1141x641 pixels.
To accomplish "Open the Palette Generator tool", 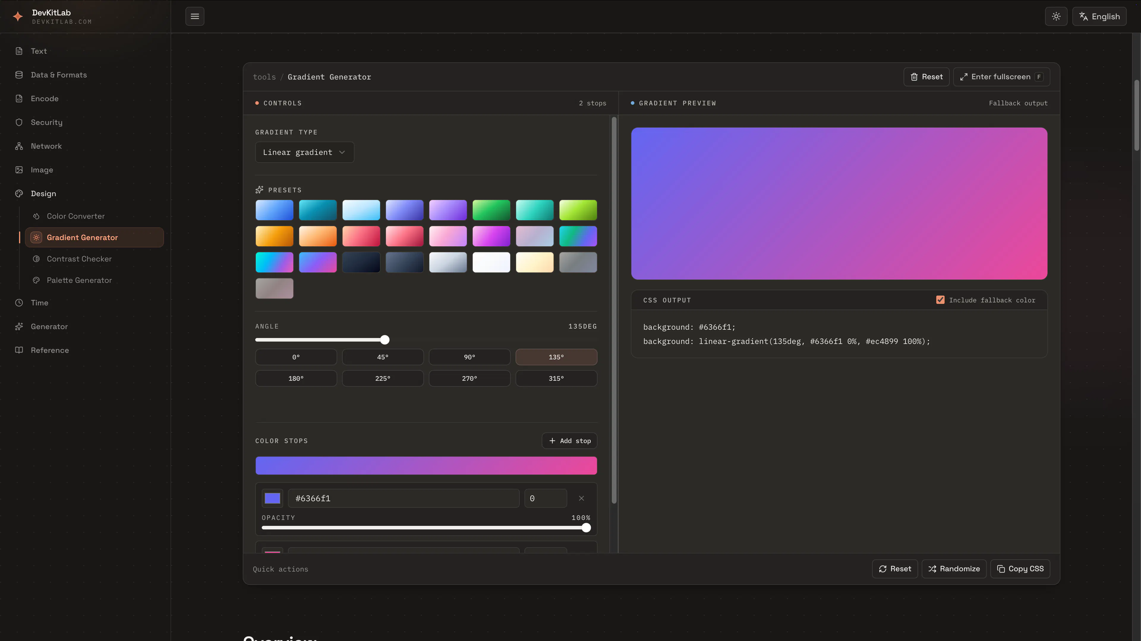I will [x=94, y=280].
